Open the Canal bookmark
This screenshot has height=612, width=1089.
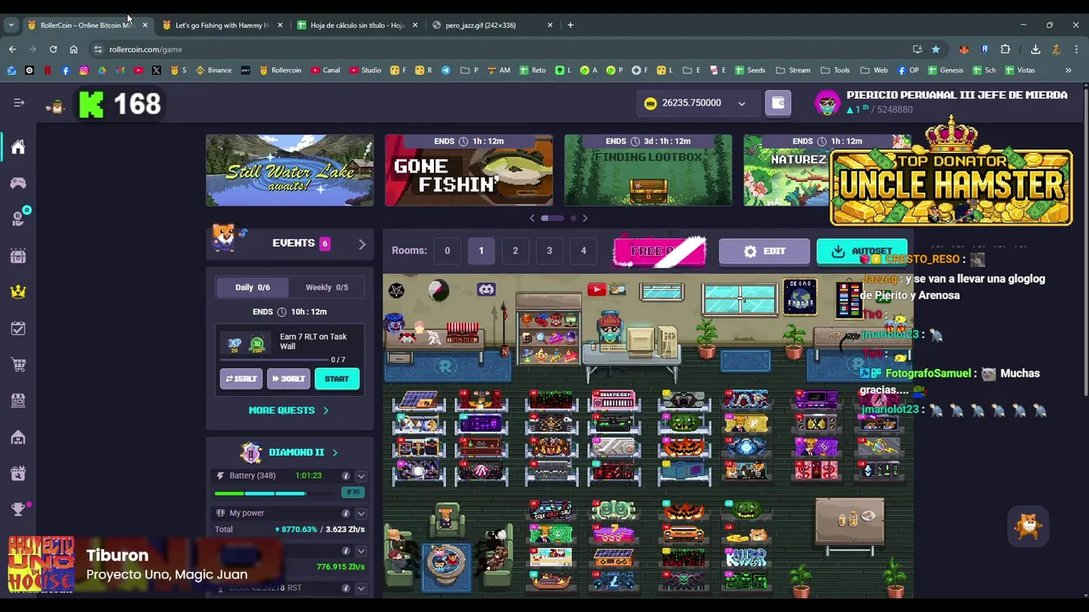click(325, 70)
